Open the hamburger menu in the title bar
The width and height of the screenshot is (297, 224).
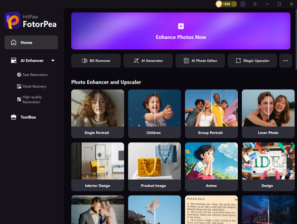(x=255, y=4)
